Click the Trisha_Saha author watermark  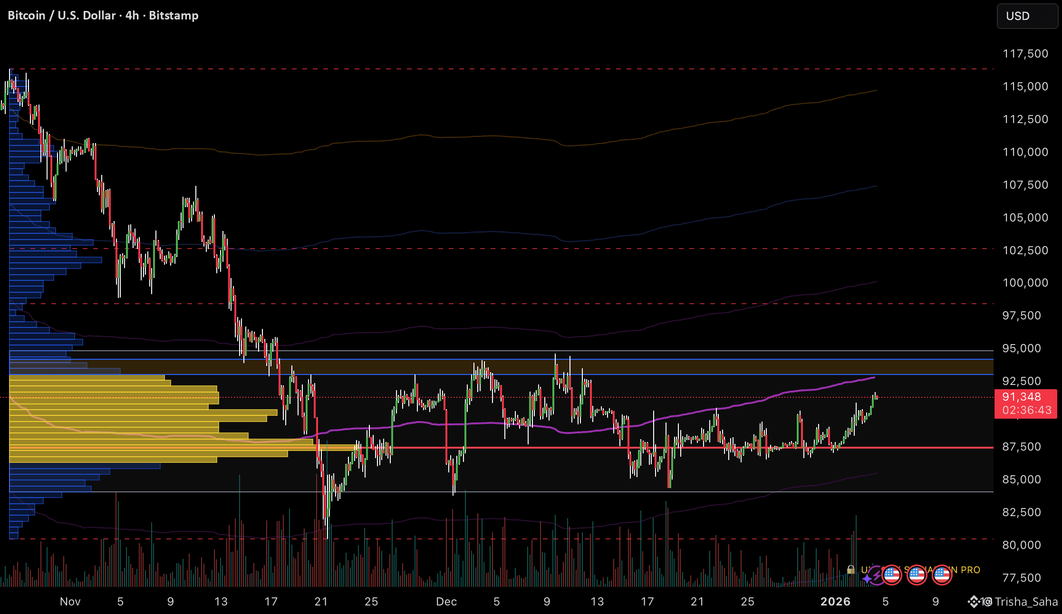click(x=1026, y=602)
